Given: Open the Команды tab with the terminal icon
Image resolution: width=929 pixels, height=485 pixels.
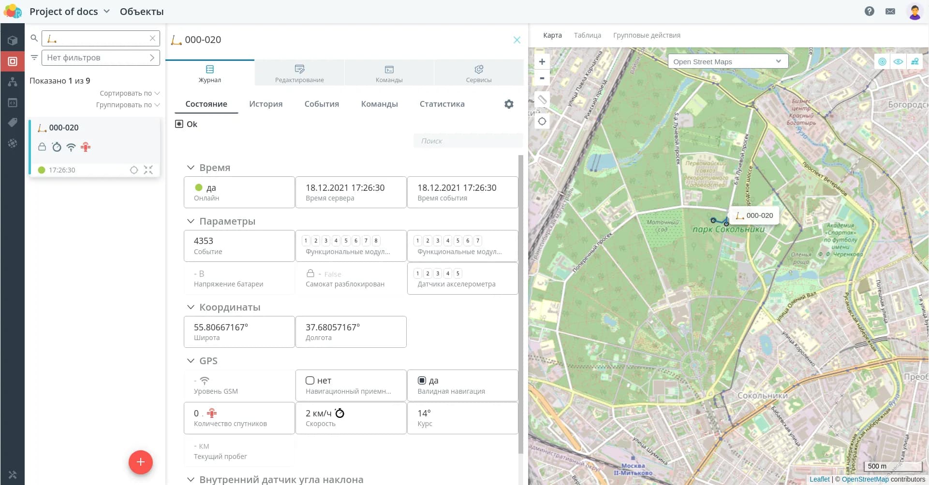Looking at the screenshot, I should (389, 73).
